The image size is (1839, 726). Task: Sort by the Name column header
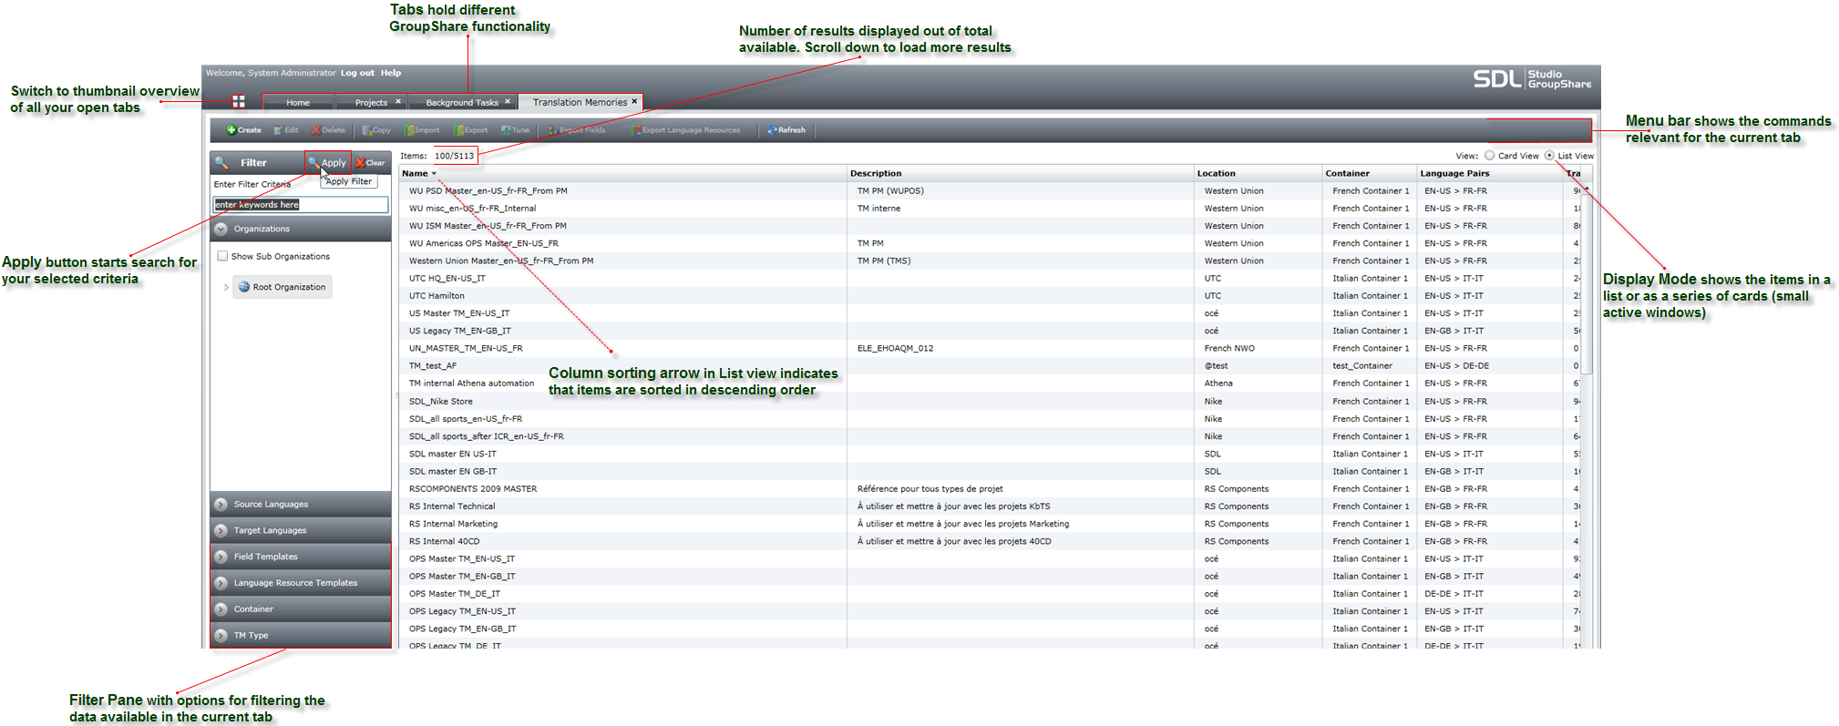(x=622, y=173)
